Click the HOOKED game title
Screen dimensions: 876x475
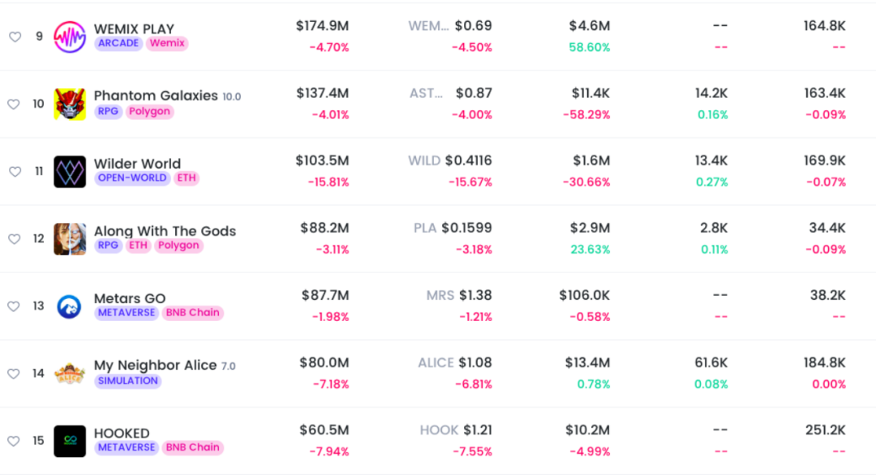point(122,433)
